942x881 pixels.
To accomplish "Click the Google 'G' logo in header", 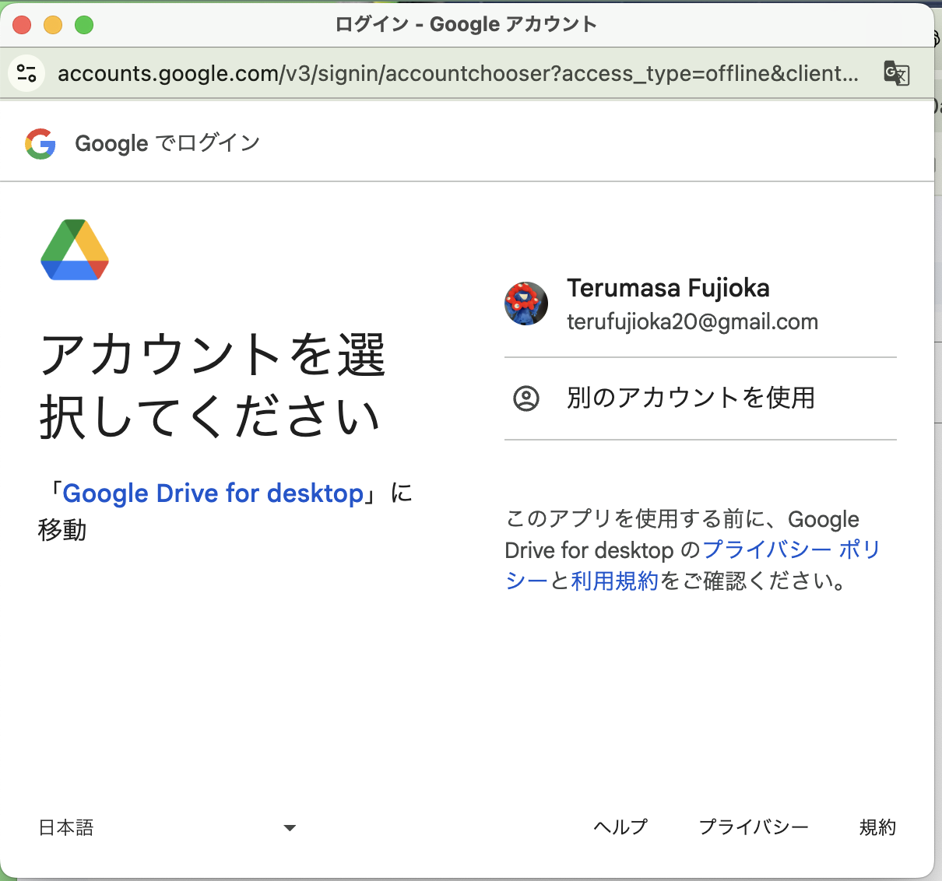I will point(40,143).
